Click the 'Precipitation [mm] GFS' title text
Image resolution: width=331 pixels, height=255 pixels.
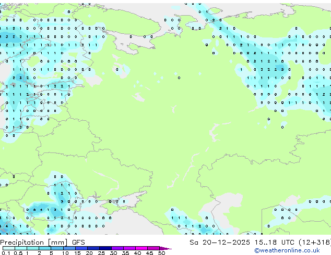(42, 243)
